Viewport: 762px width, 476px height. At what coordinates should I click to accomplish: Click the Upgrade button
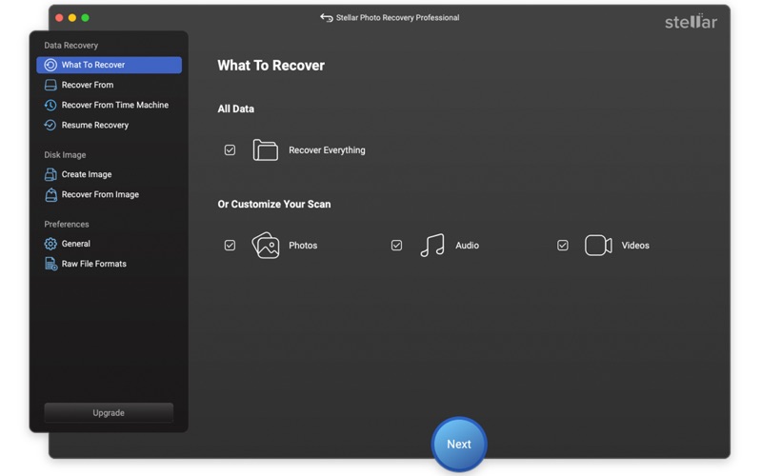109,413
